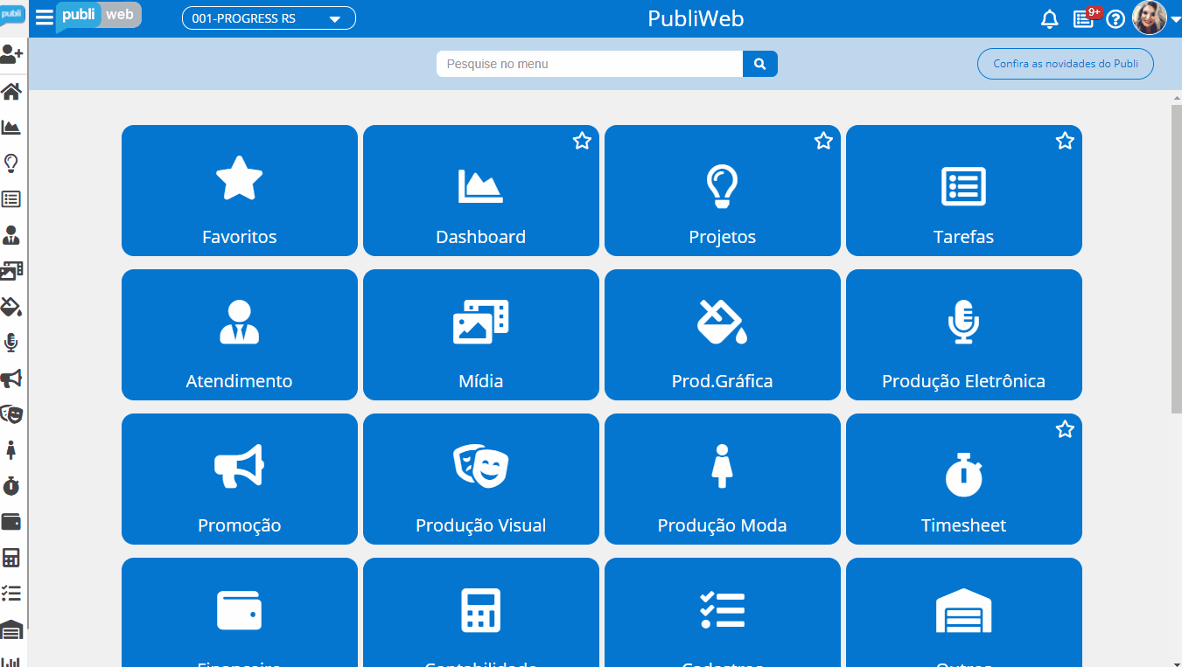Open the Financeiro wallet tile
Image resolution: width=1182 pixels, height=667 pixels.
coord(240,612)
